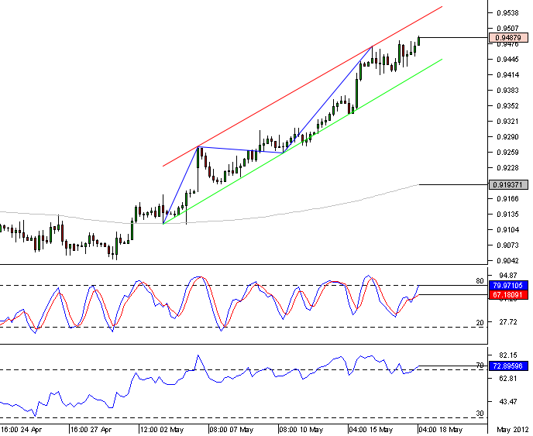The image size is (533, 436).
Task: Click the RSI 30 level label
Action: click(480, 414)
